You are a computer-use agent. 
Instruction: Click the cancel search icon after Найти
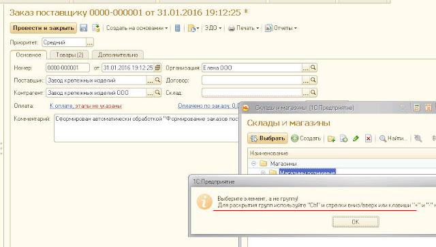pos(418,139)
